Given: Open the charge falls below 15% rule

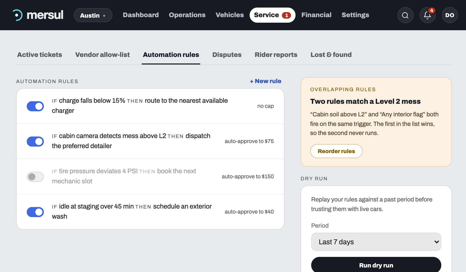Looking at the screenshot, I should [x=150, y=106].
